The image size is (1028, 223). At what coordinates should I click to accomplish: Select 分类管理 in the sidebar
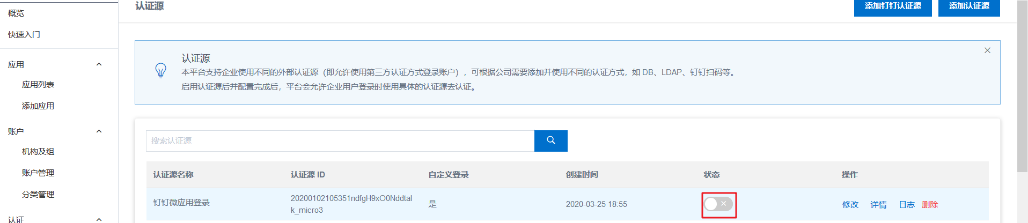point(38,194)
